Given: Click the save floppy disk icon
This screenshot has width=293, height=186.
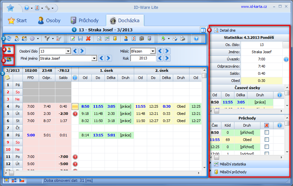Looking at the screenshot, I should tap(80, 39).
